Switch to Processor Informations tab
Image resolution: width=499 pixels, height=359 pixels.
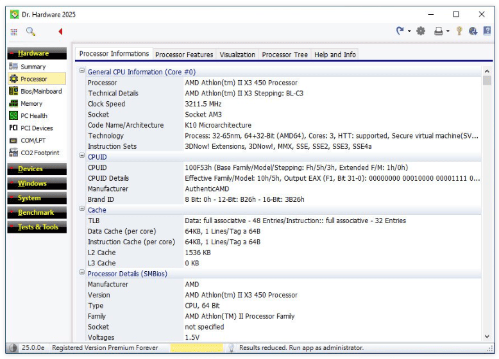[x=114, y=54]
